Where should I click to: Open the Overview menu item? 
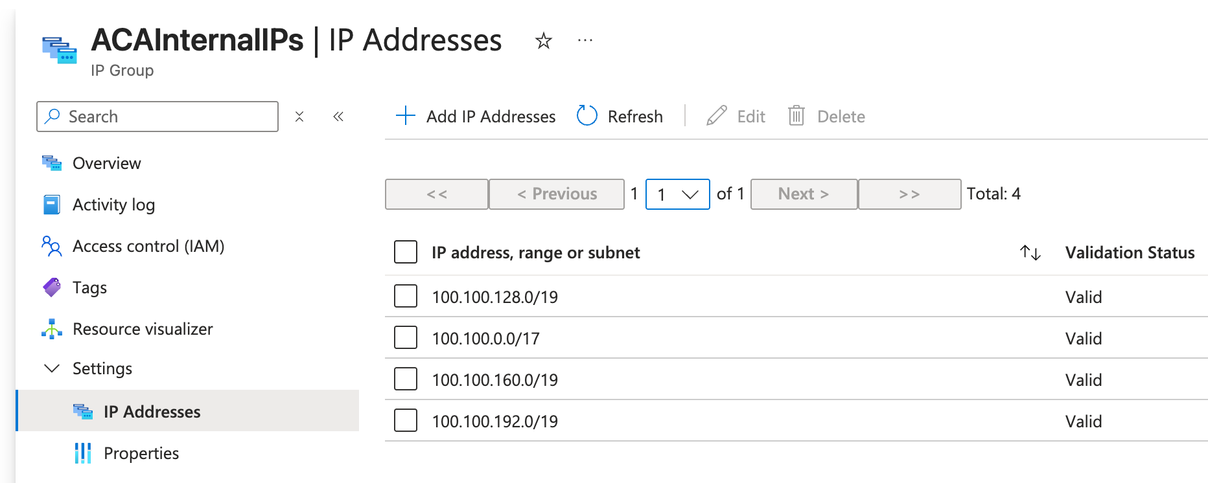point(106,163)
